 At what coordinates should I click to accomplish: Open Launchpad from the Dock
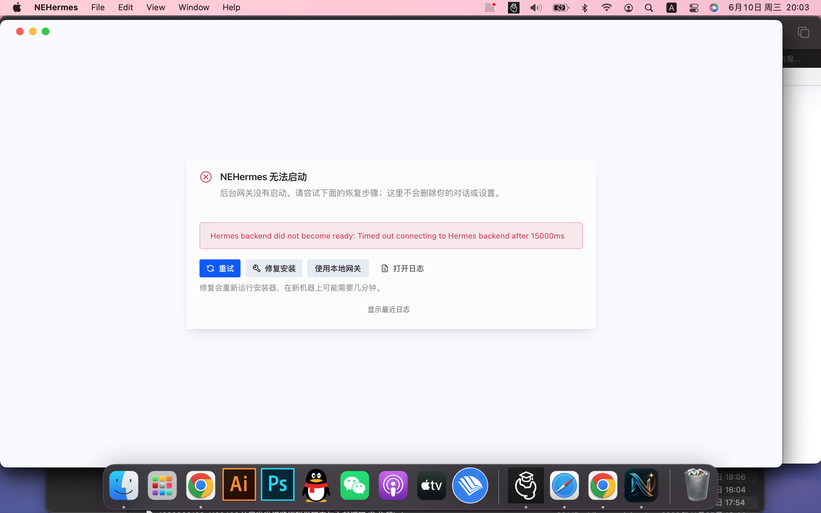coord(162,485)
